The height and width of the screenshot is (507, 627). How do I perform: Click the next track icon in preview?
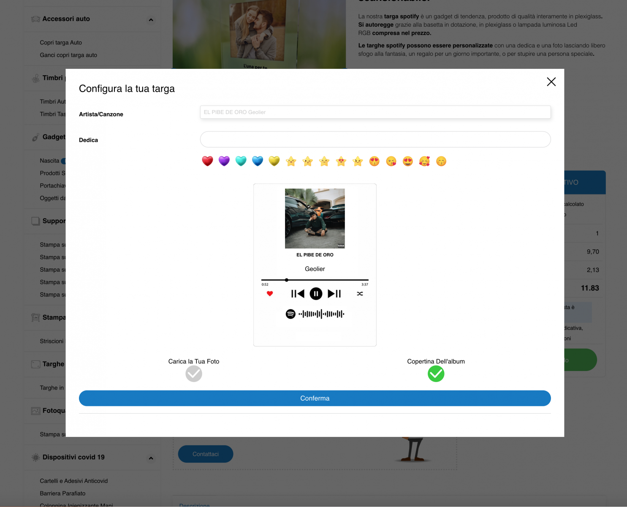334,294
